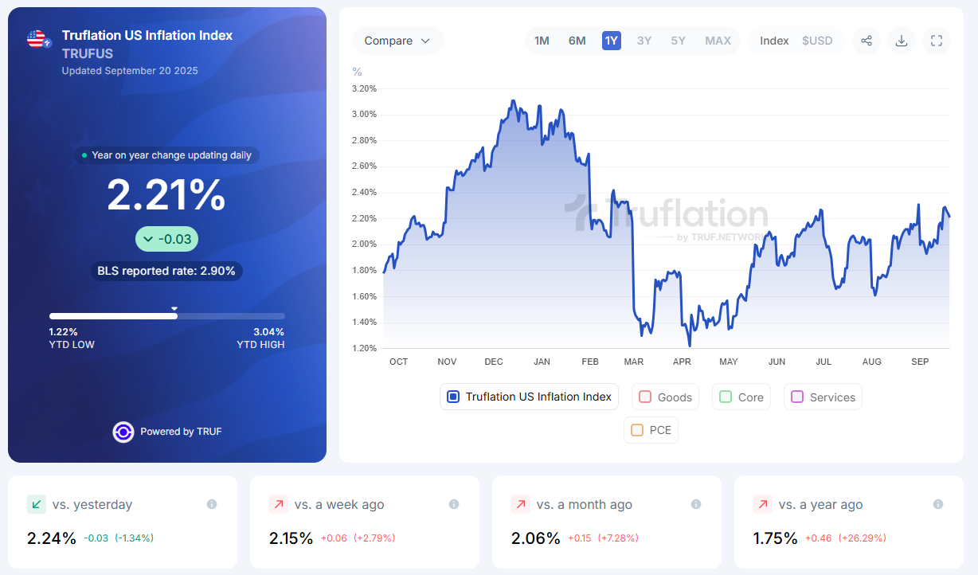Click info icon on 'vs. a year ago' card
Image resolution: width=978 pixels, height=575 pixels.
pyautogui.click(x=938, y=504)
